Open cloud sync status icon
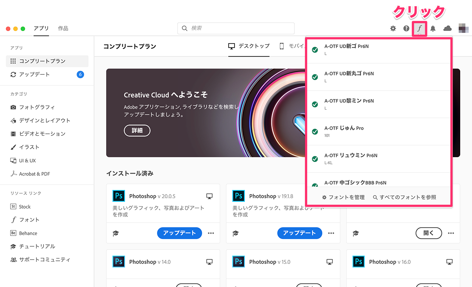The image size is (472, 287). (447, 28)
